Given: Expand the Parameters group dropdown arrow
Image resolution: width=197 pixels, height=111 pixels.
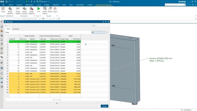Looking at the screenshot, I should pyautogui.click(x=34, y=16).
